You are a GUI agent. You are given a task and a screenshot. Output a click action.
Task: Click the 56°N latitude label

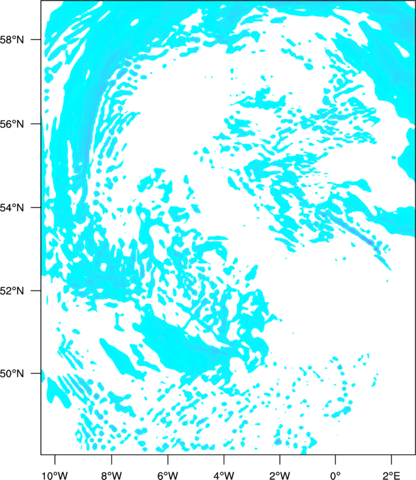click(x=12, y=124)
